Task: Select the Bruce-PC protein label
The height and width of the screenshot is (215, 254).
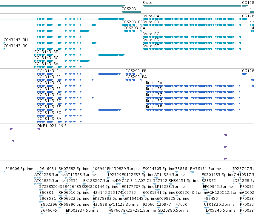Action: pos(154,95)
